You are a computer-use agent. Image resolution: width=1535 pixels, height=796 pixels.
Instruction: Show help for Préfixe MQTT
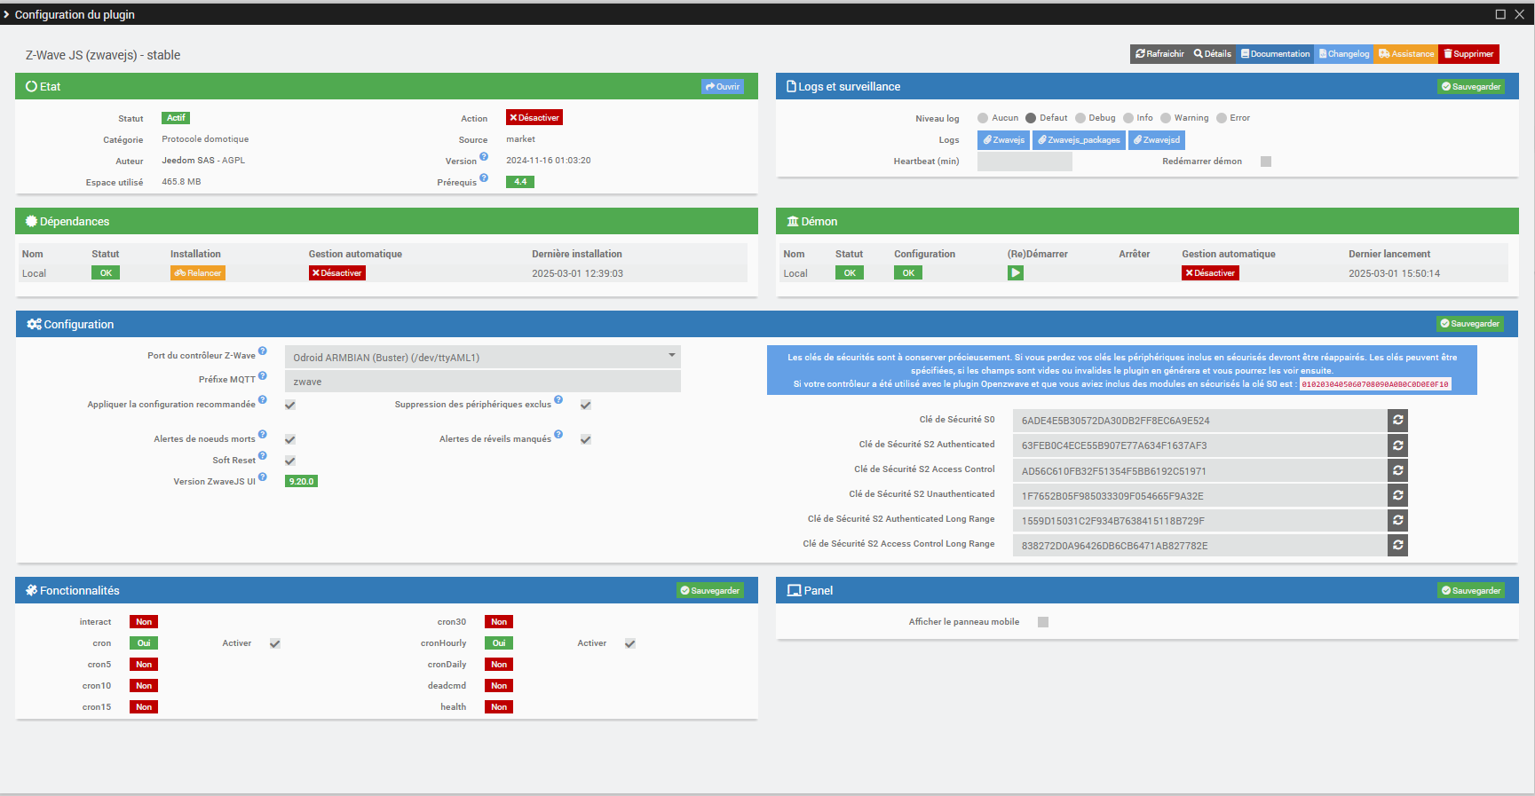tap(263, 375)
